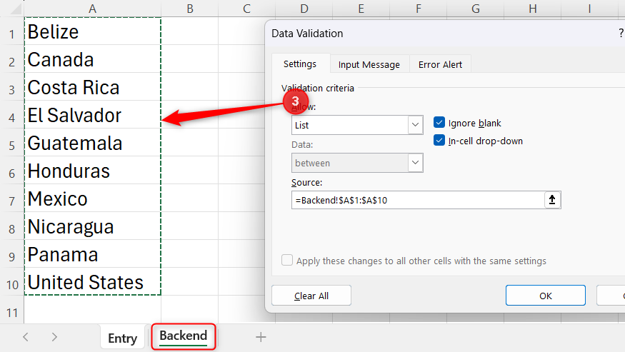This screenshot has width=625, height=352.
Task: Switch to the Settings tab
Action: [x=300, y=64]
